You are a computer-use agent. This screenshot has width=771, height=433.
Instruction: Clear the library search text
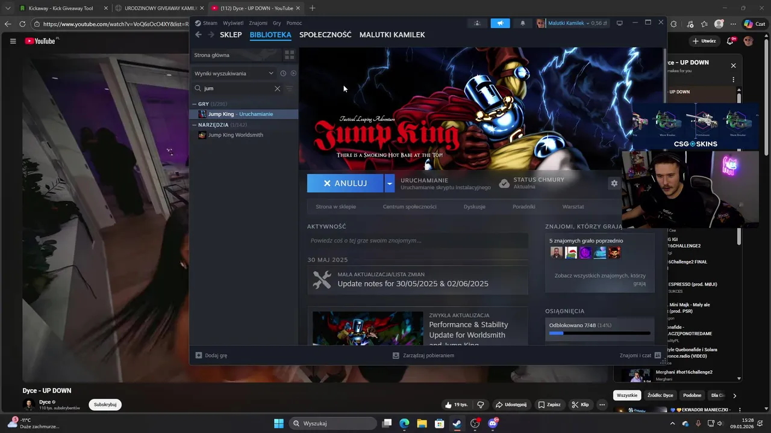[277, 88]
